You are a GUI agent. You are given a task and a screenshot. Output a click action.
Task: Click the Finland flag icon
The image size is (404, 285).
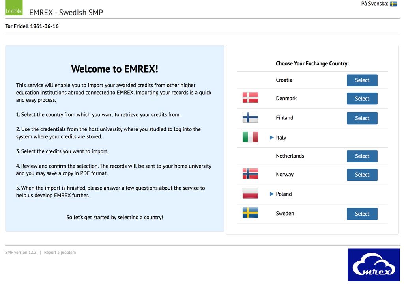(250, 117)
